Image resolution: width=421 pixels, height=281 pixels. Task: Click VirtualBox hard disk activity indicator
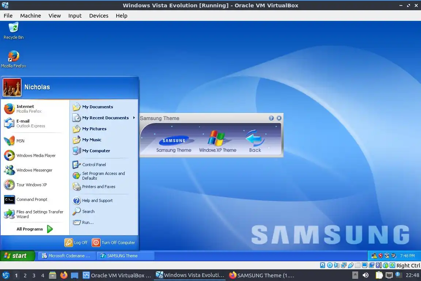coord(323,265)
